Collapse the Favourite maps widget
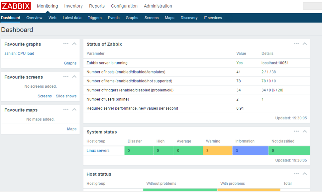Screen dimensions: 322x192 pyautogui.click(x=74, y=109)
